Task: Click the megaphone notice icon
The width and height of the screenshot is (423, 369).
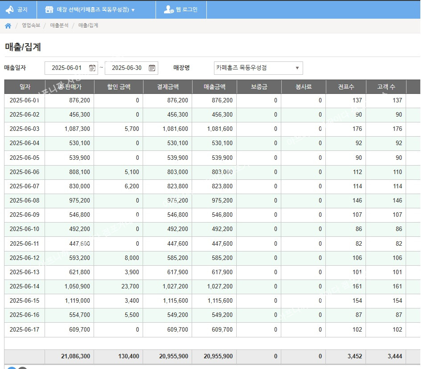Action: [9, 9]
